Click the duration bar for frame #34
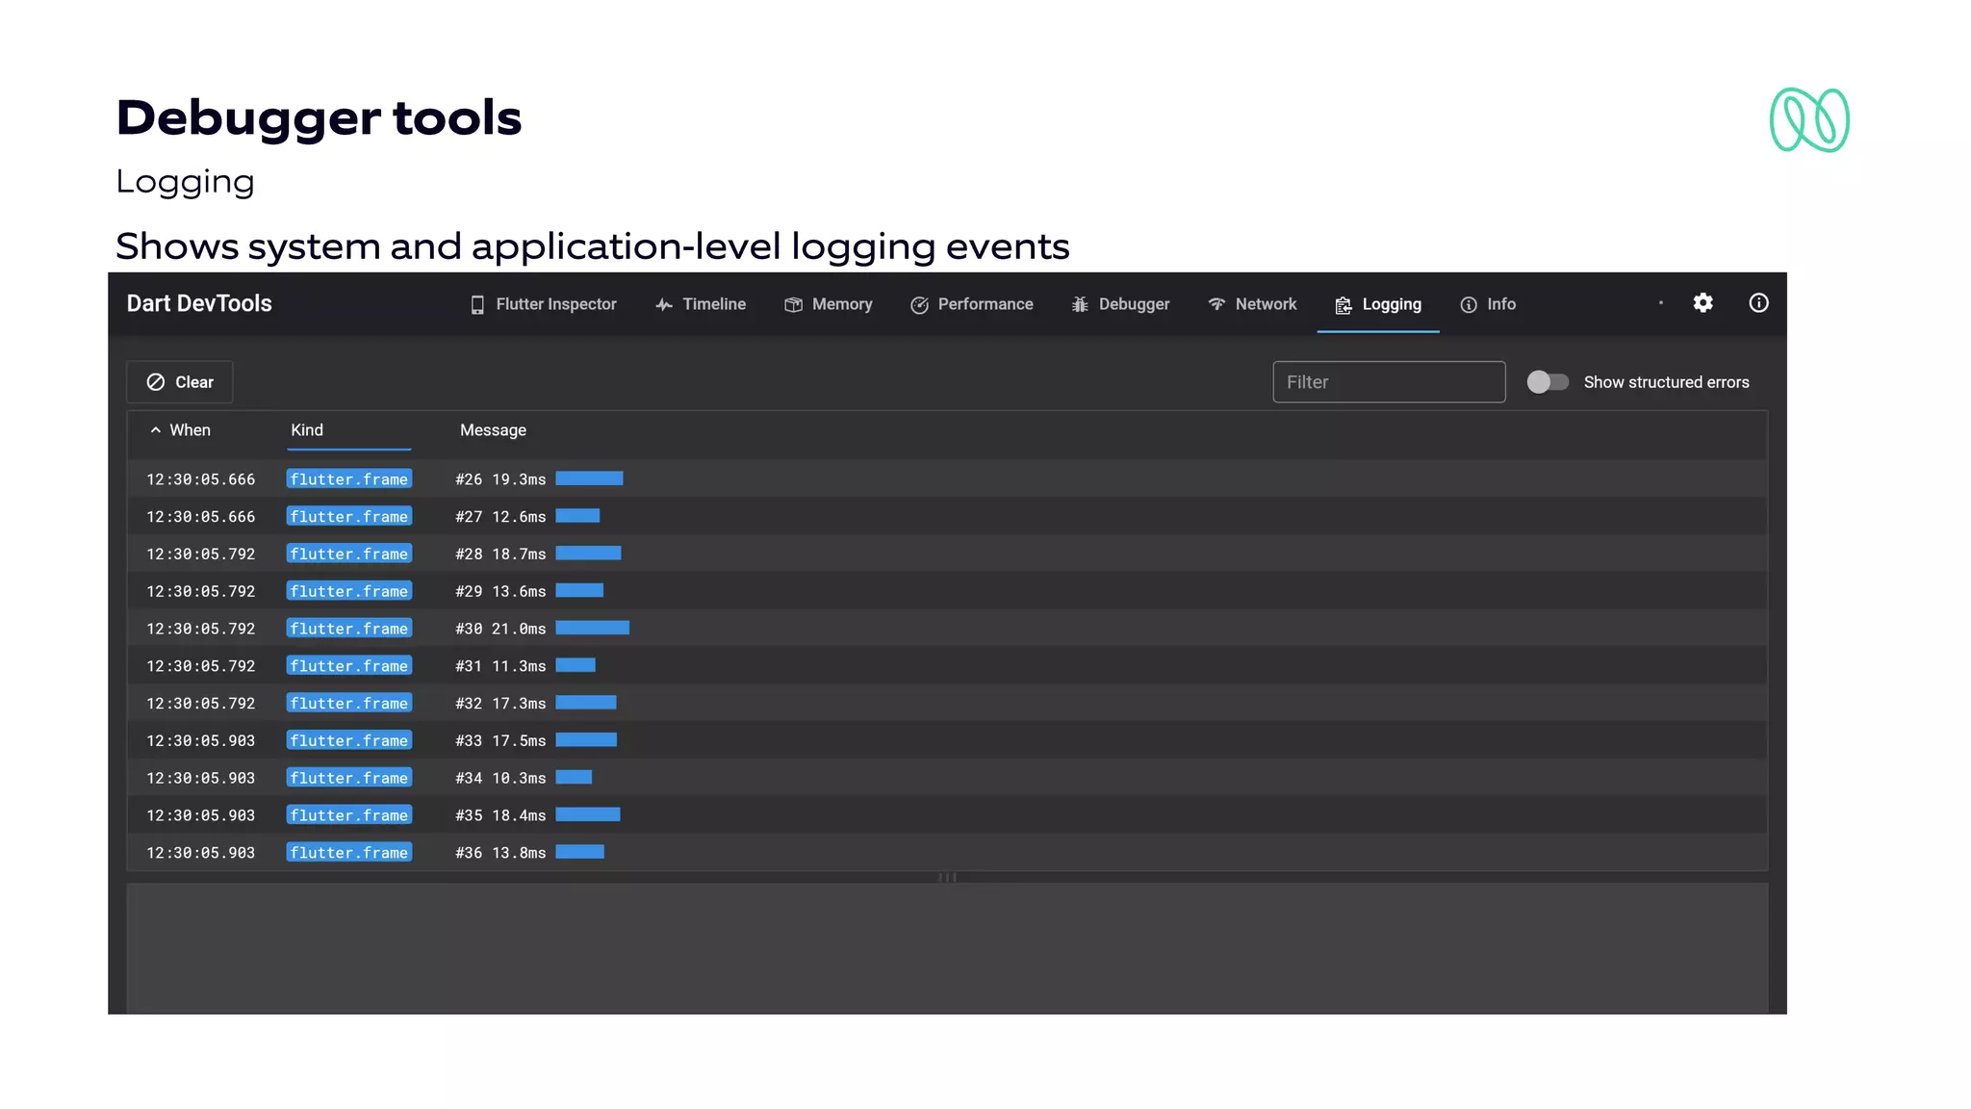The height and width of the screenshot is (1109, 1971). [574, 777]
